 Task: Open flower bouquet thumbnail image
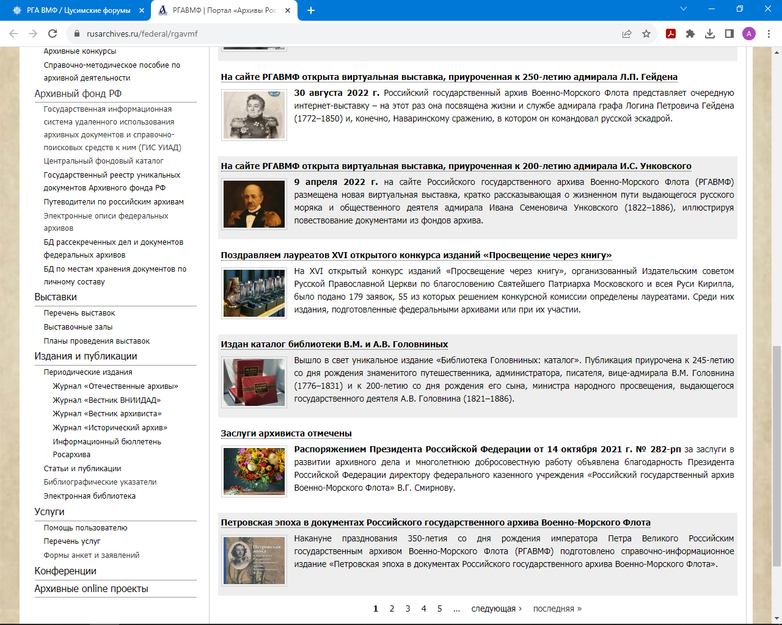[x=254, y=472]
